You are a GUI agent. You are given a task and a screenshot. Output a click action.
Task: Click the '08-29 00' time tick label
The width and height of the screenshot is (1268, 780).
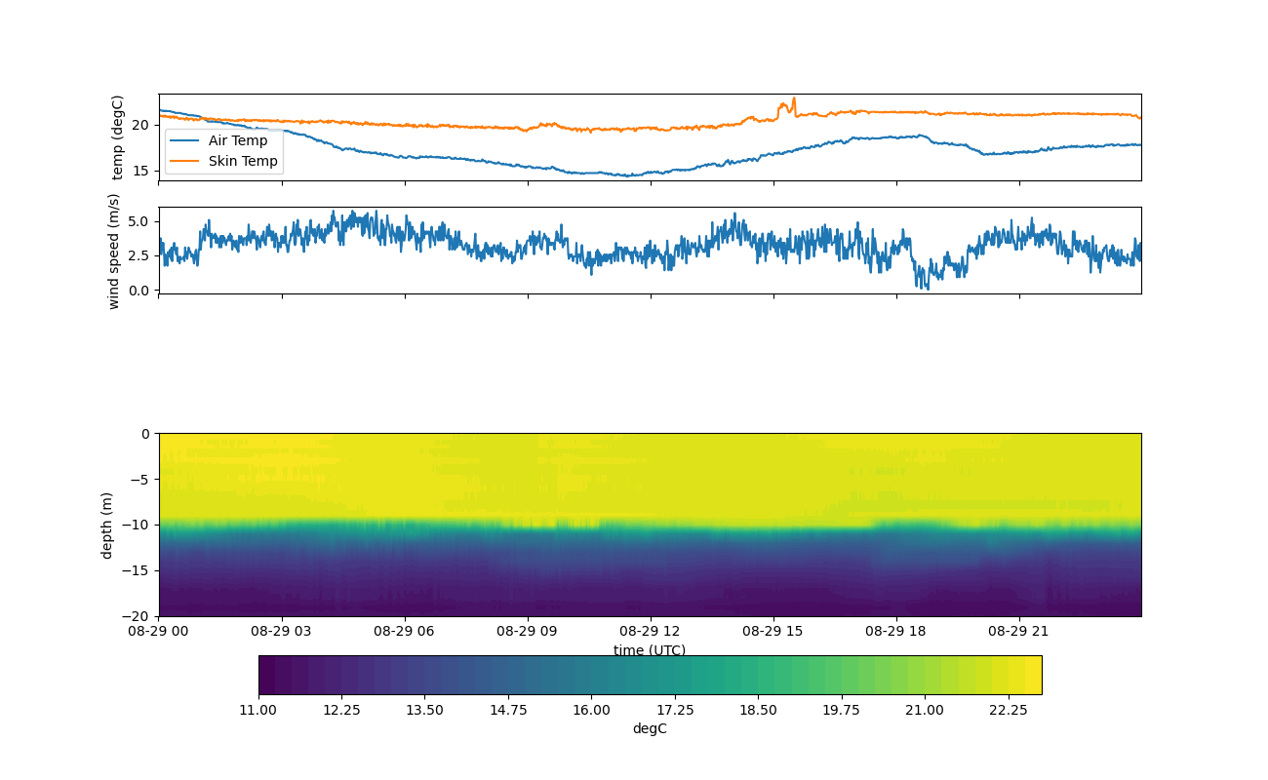pos(160,631)
